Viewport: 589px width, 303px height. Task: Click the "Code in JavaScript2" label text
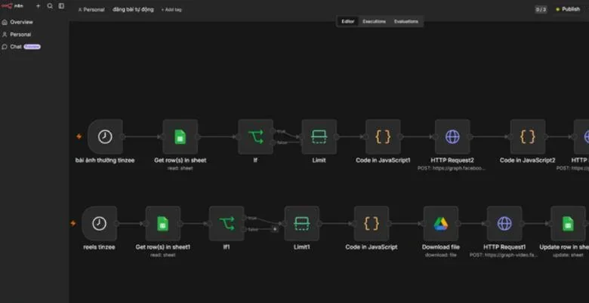527,161
